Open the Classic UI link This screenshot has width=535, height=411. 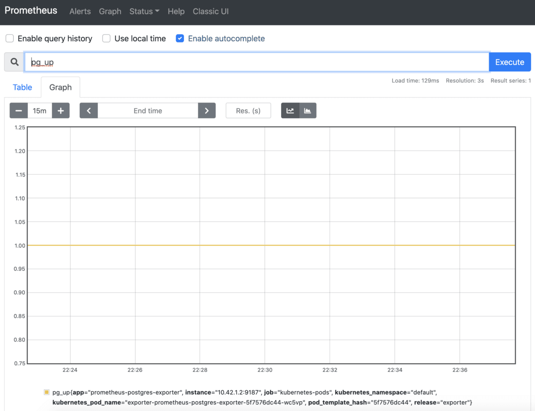click(211, 11)
